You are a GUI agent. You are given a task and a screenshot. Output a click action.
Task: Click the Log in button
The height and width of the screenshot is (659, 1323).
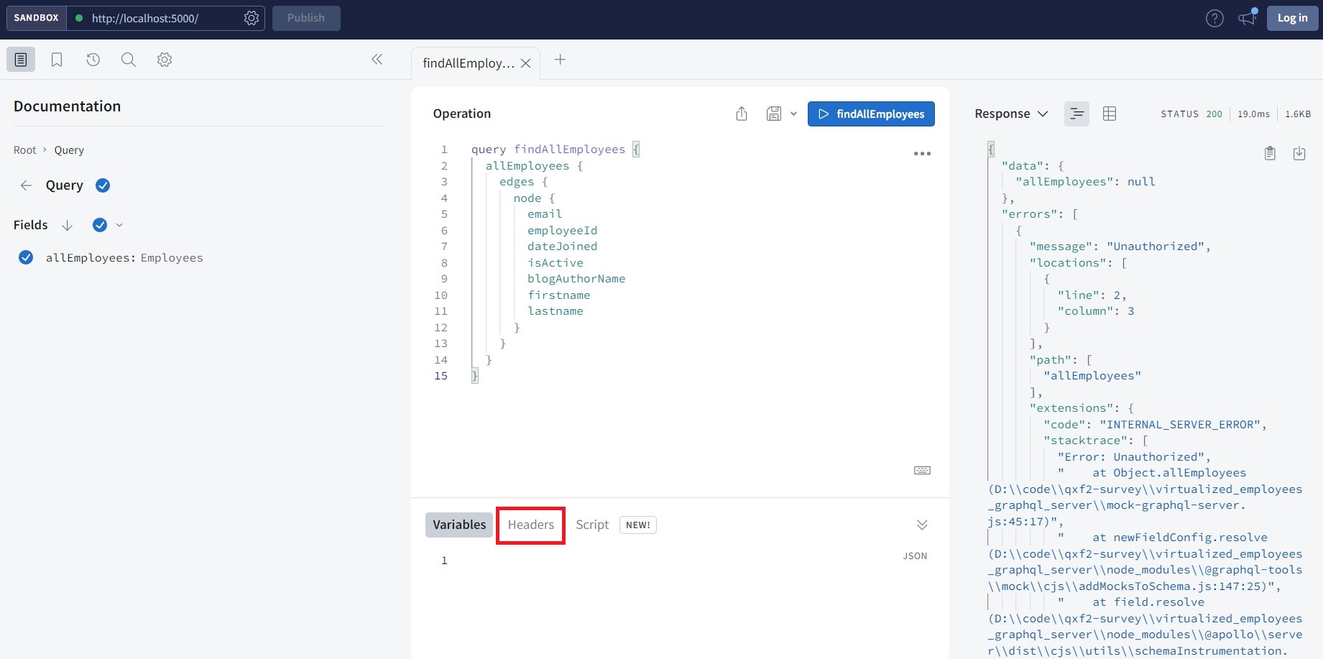[1292, 18]
